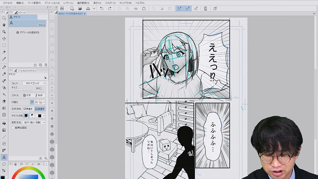The width and height of the screenshot is (318, 179).
Task: Expand color panel tabs dropdown chevron
Action: coord(46,163)
